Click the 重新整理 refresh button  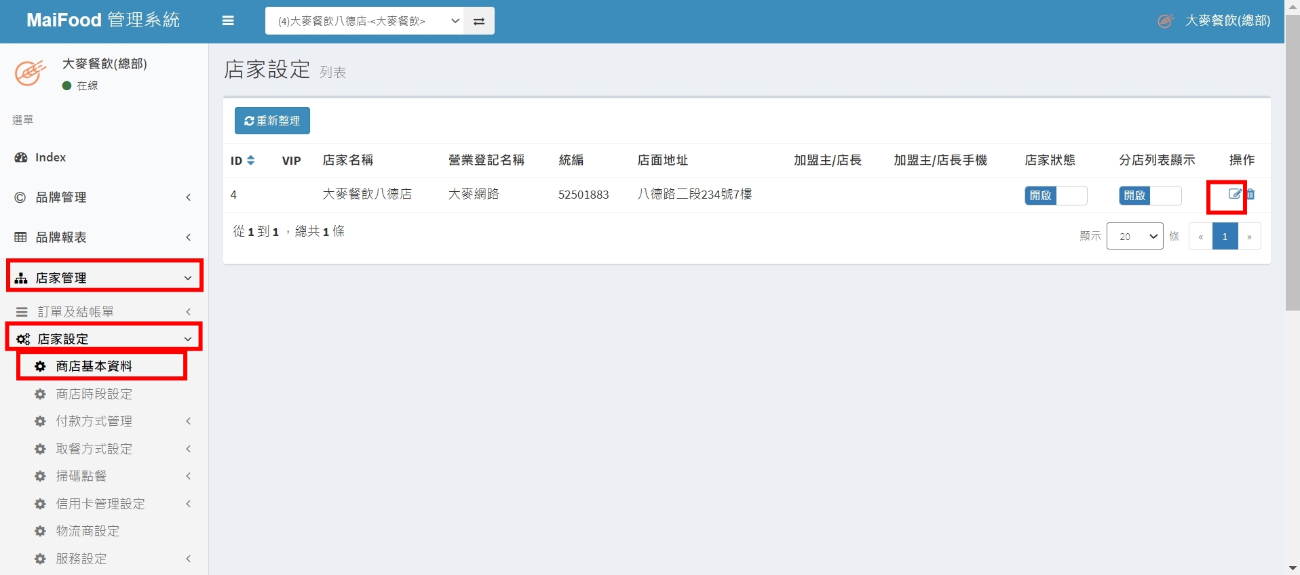click(272, 121)
